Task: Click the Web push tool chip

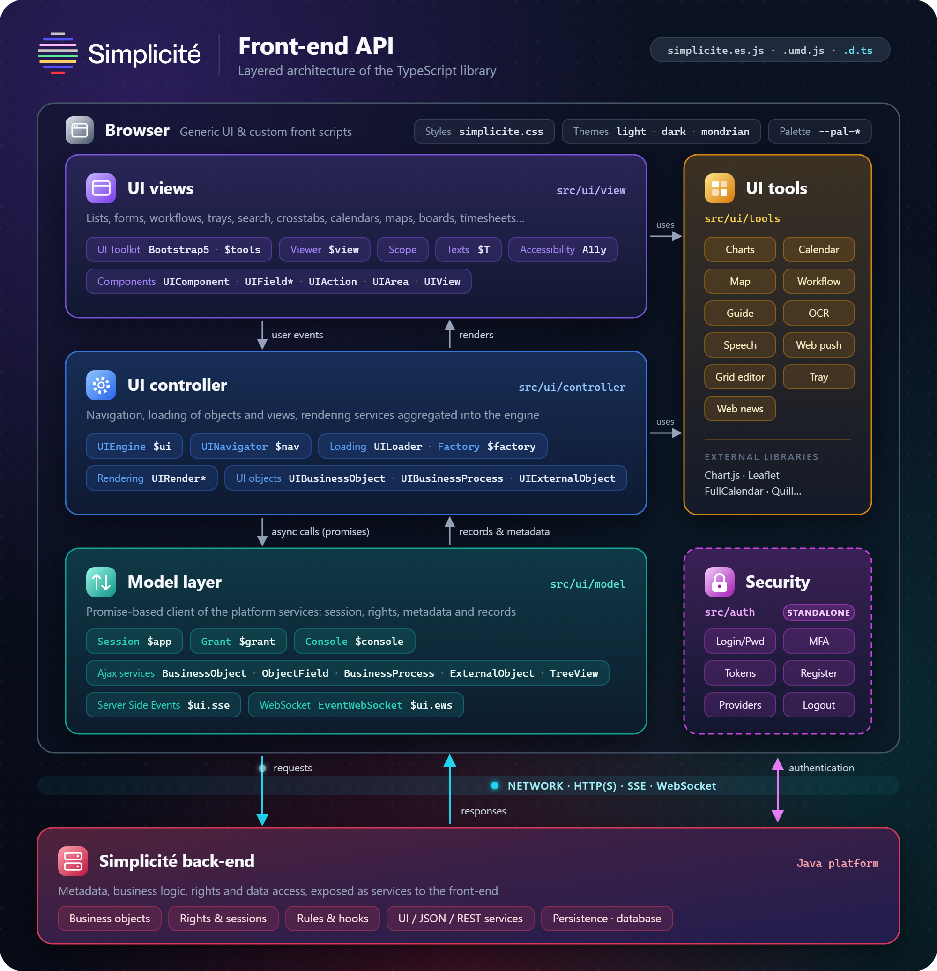Action: point(818,345)
